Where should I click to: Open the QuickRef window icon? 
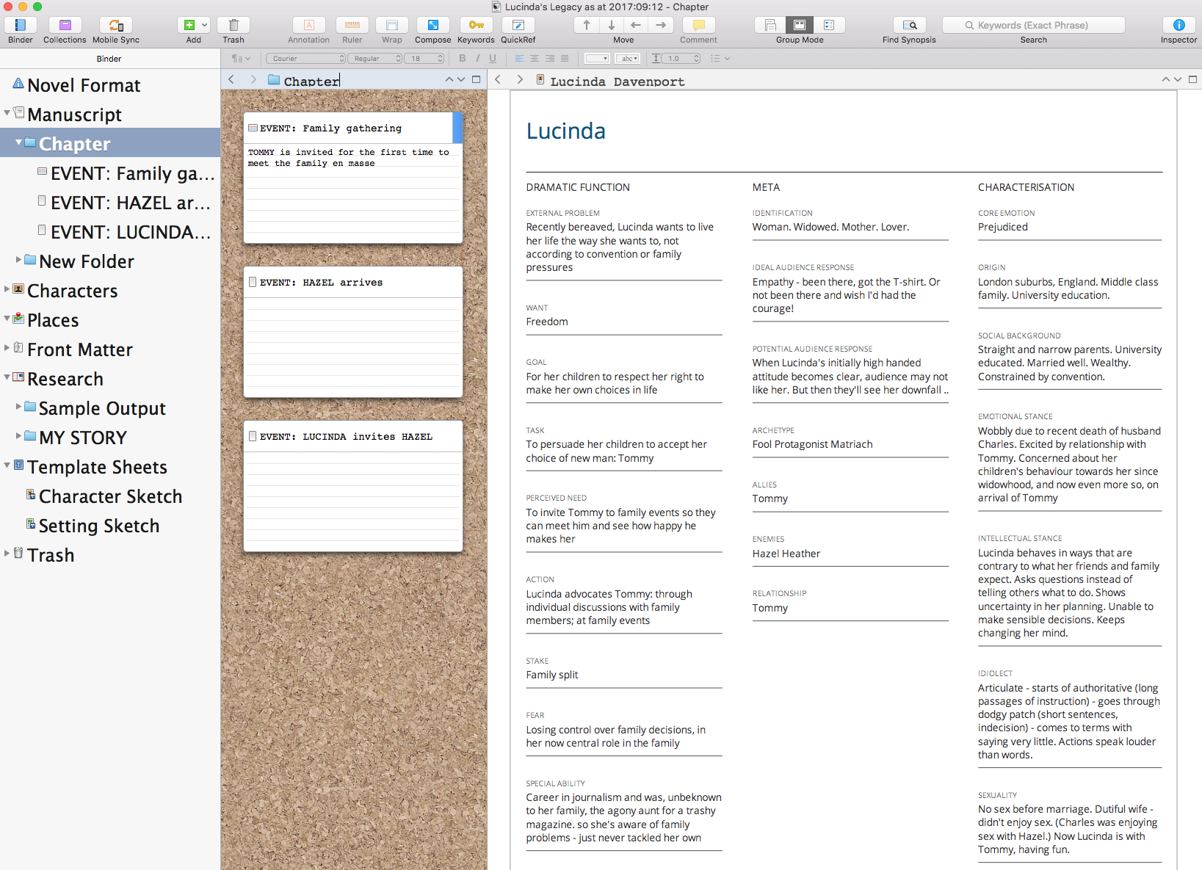tap(518, 25)
